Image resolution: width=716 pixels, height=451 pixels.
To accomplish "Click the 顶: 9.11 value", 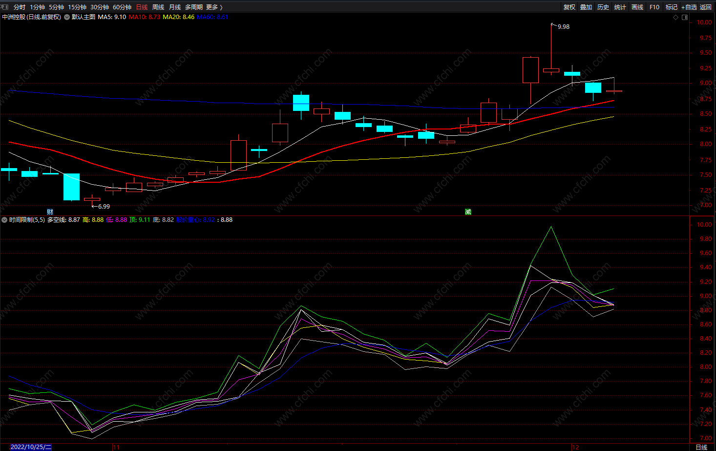I will 140,220.
